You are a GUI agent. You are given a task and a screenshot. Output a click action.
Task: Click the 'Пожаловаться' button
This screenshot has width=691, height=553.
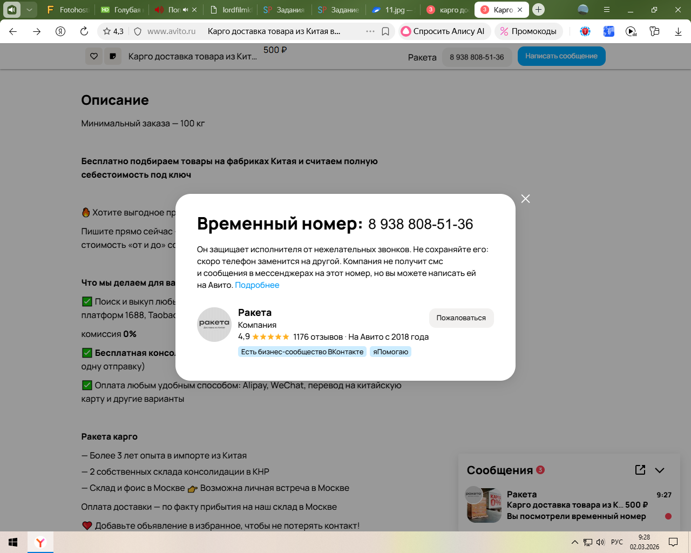pyautogui.click(x=461, y=318)
